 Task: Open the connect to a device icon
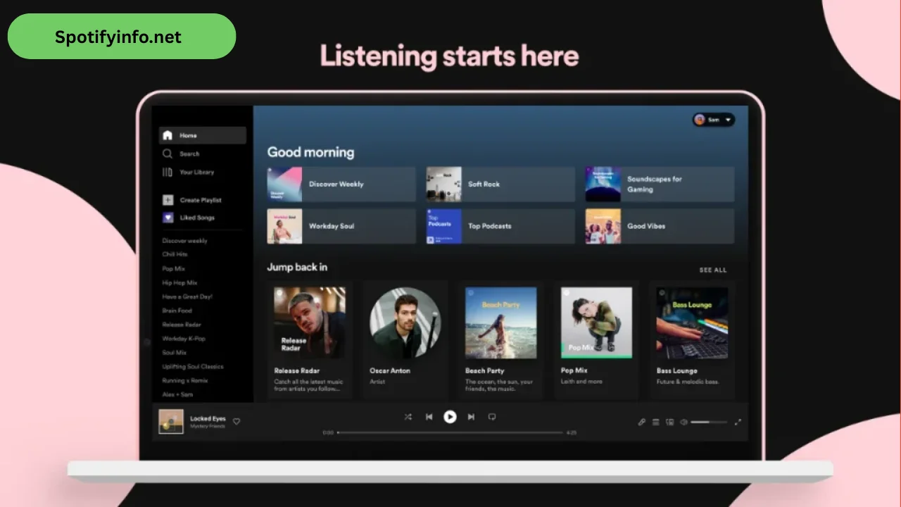[669, 422]
